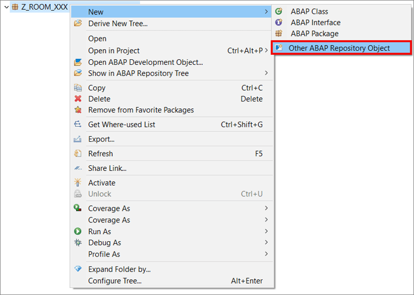Click the ABAP Package icon in the submenu

click(279, 34)
